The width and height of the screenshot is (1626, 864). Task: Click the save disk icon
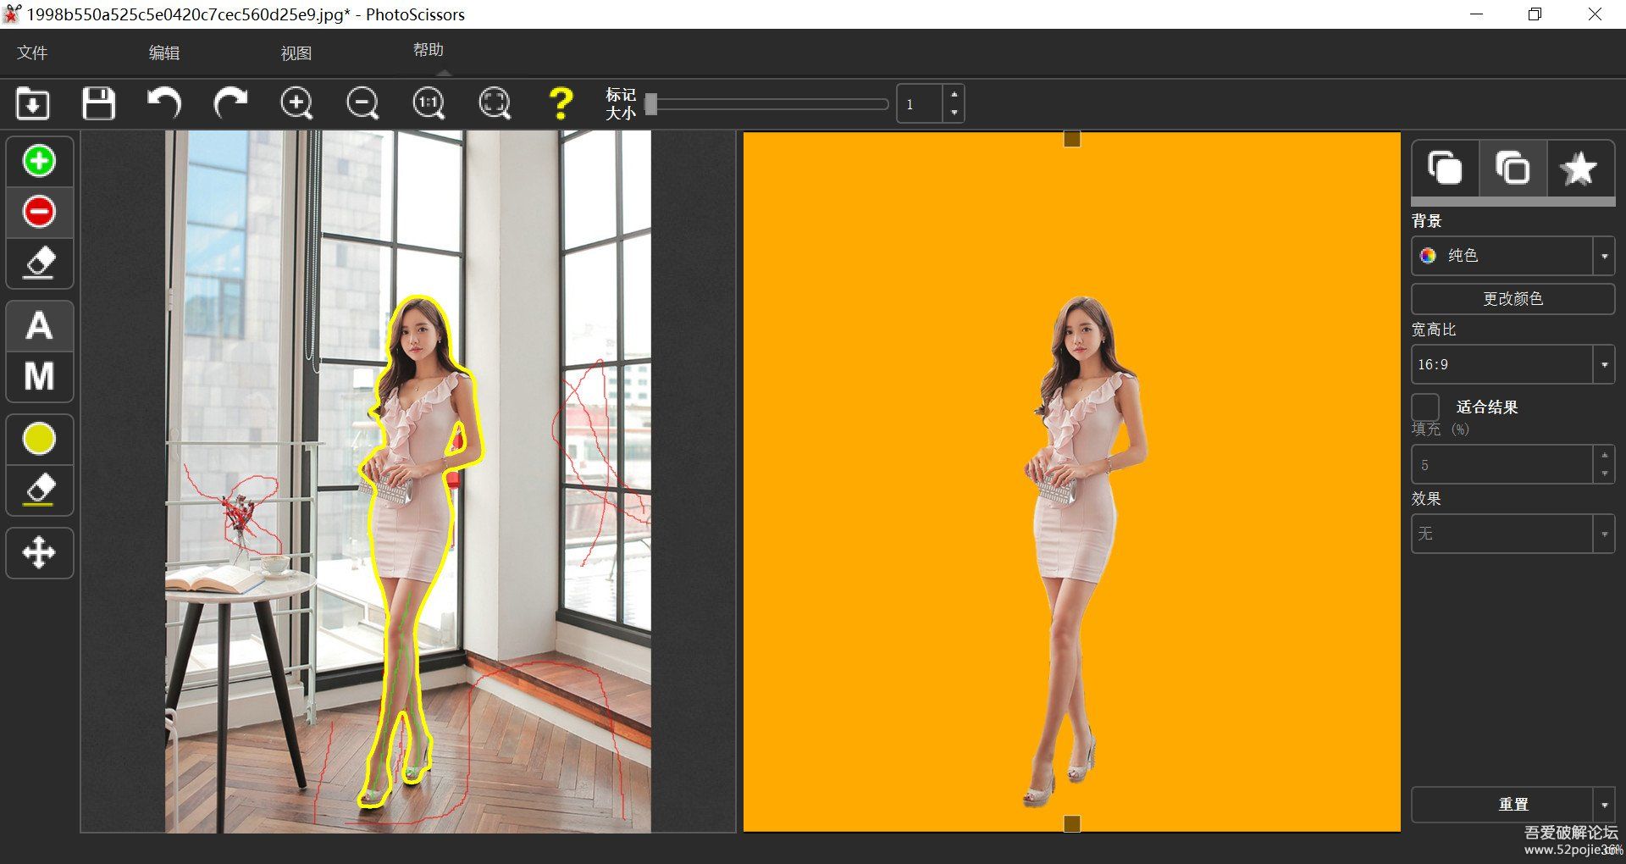click(98, 104)
